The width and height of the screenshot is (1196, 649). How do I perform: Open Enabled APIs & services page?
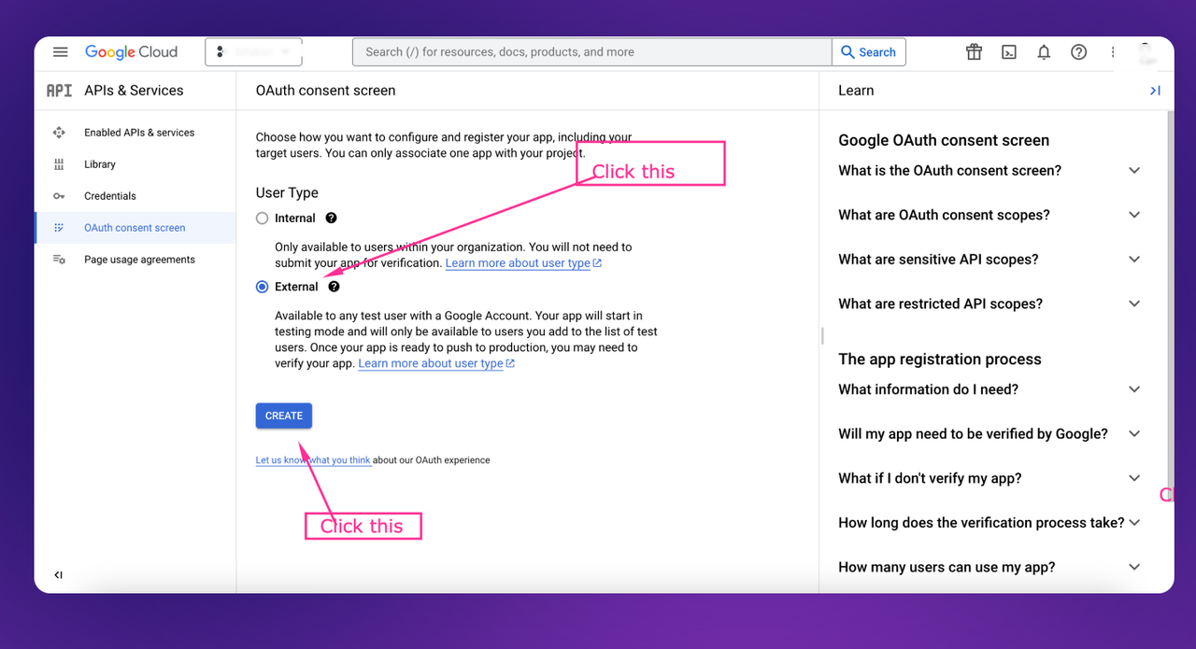[x=139, y=133]
